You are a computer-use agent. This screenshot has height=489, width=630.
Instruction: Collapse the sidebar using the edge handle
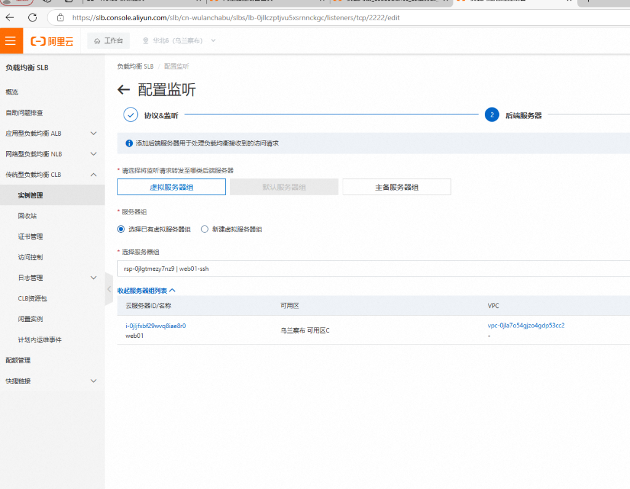tap(108, 289)
